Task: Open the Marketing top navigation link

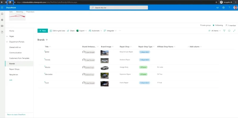Action: pos(19,12)
